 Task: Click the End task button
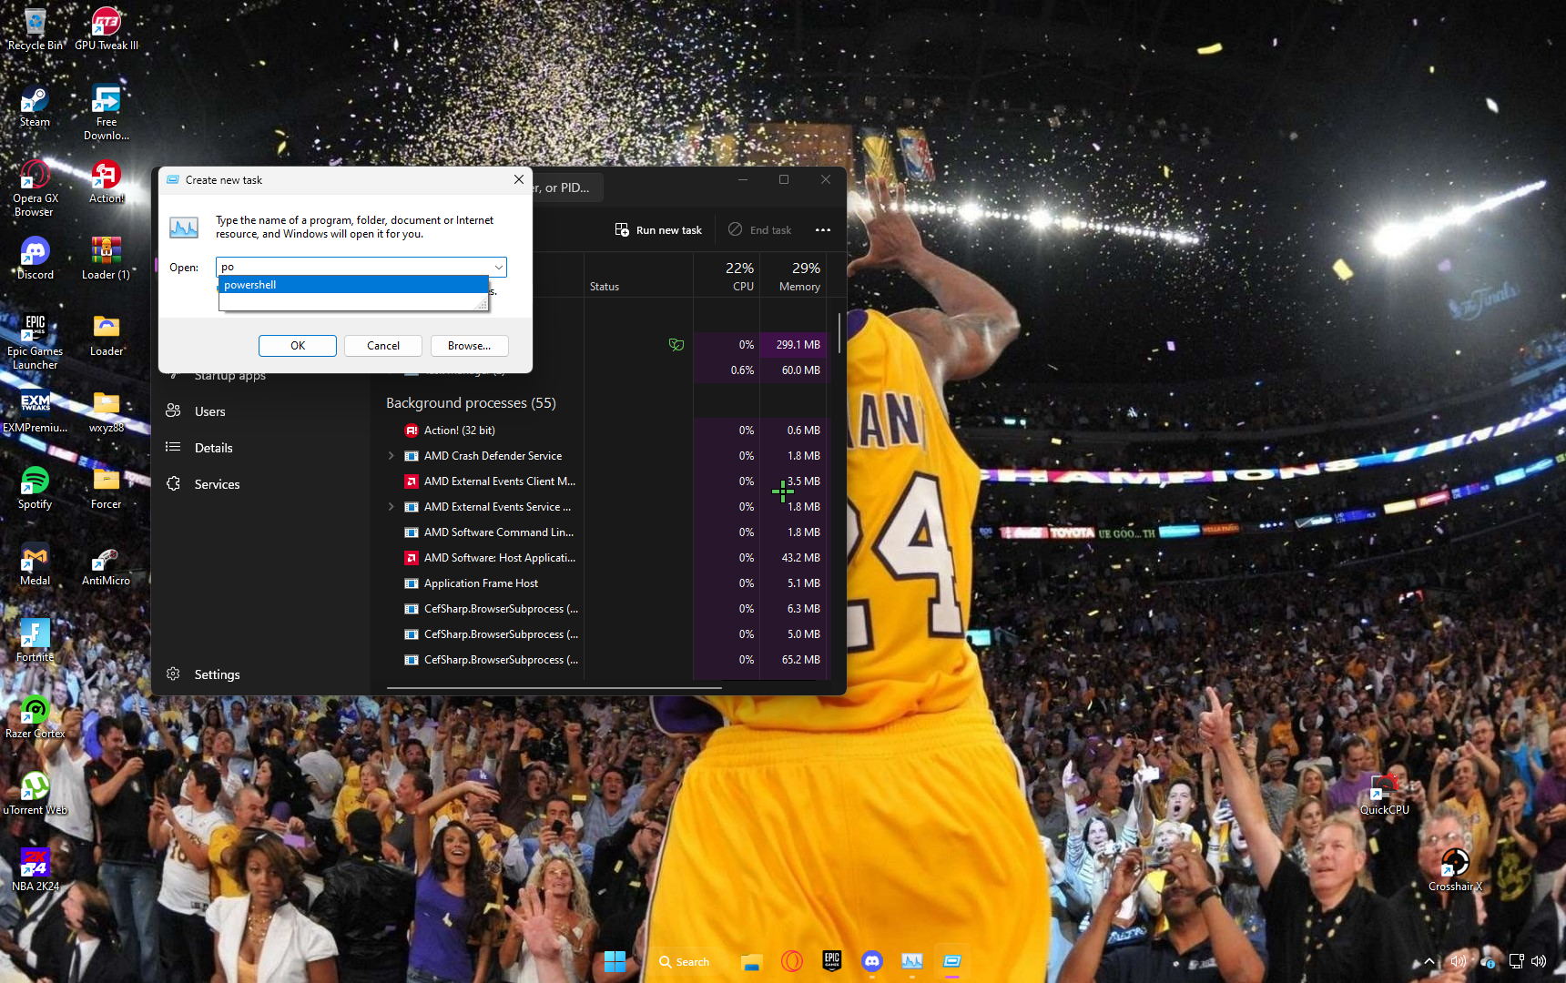pyautogui.click(x=759, y=230)
